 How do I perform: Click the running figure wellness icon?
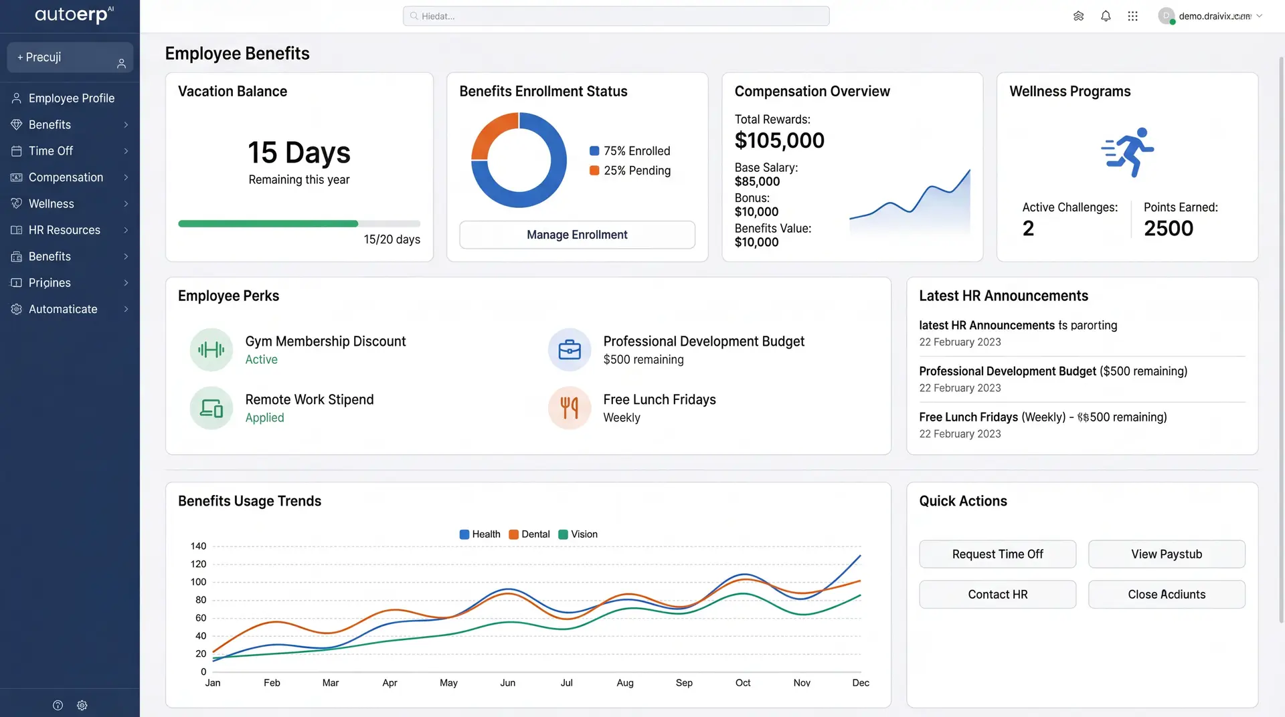[x=1128, y=152]
